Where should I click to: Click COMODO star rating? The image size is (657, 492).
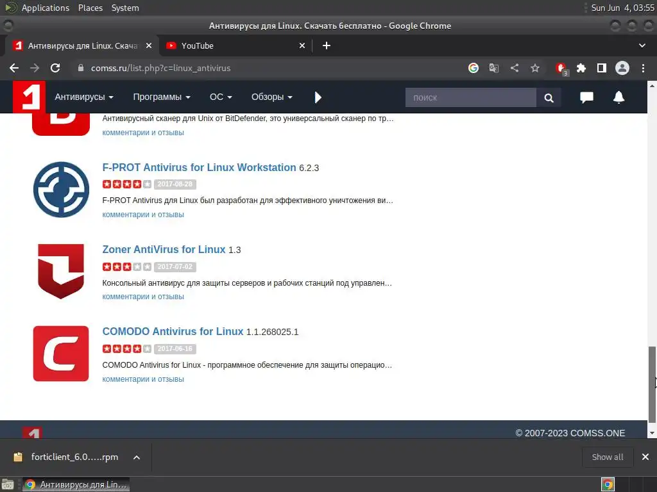point(127,348)
